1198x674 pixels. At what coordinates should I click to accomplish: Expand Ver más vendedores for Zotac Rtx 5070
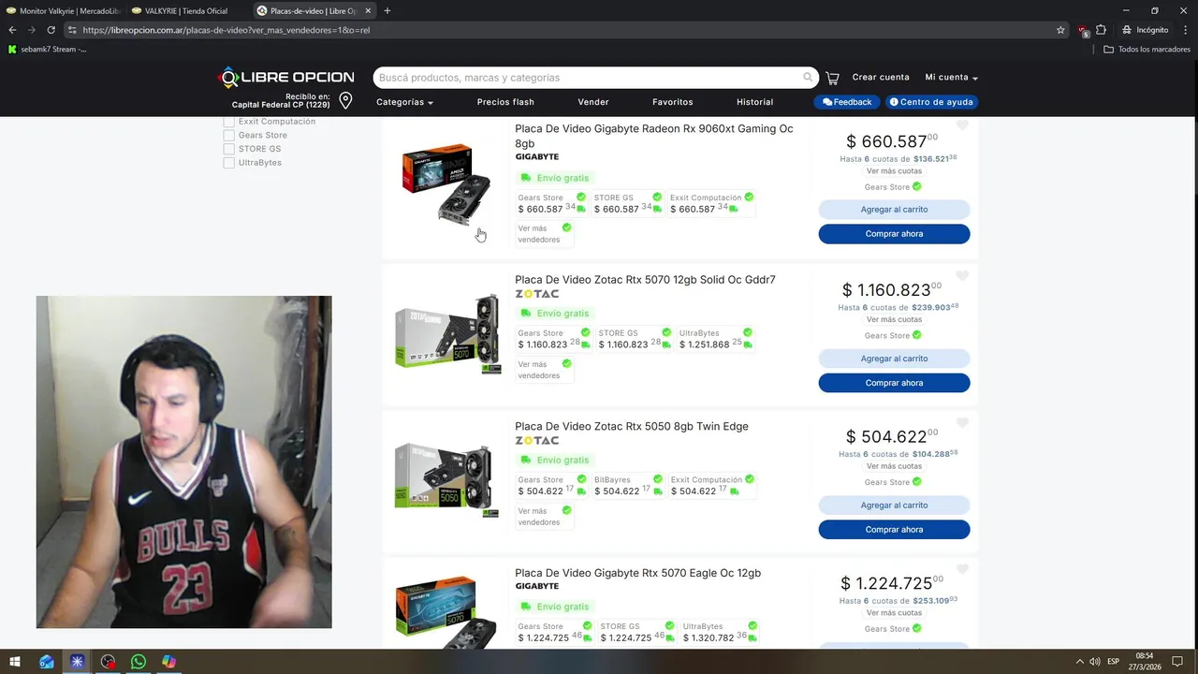click(544, 370)
